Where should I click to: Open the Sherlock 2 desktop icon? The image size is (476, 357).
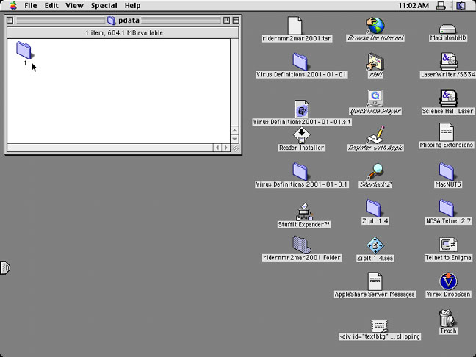[375, 171]
